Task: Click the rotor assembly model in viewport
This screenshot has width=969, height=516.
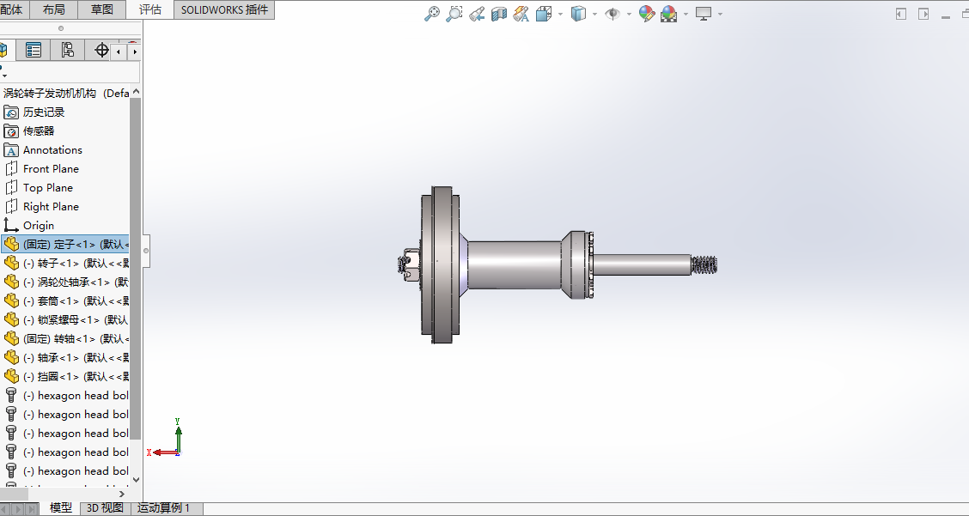Action: pyautogui.click(x=556, y=265)
